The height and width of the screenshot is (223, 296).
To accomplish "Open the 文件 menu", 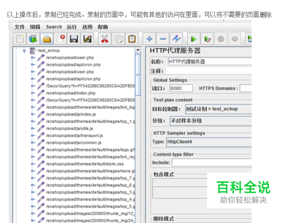I will (x=20, y=27).
